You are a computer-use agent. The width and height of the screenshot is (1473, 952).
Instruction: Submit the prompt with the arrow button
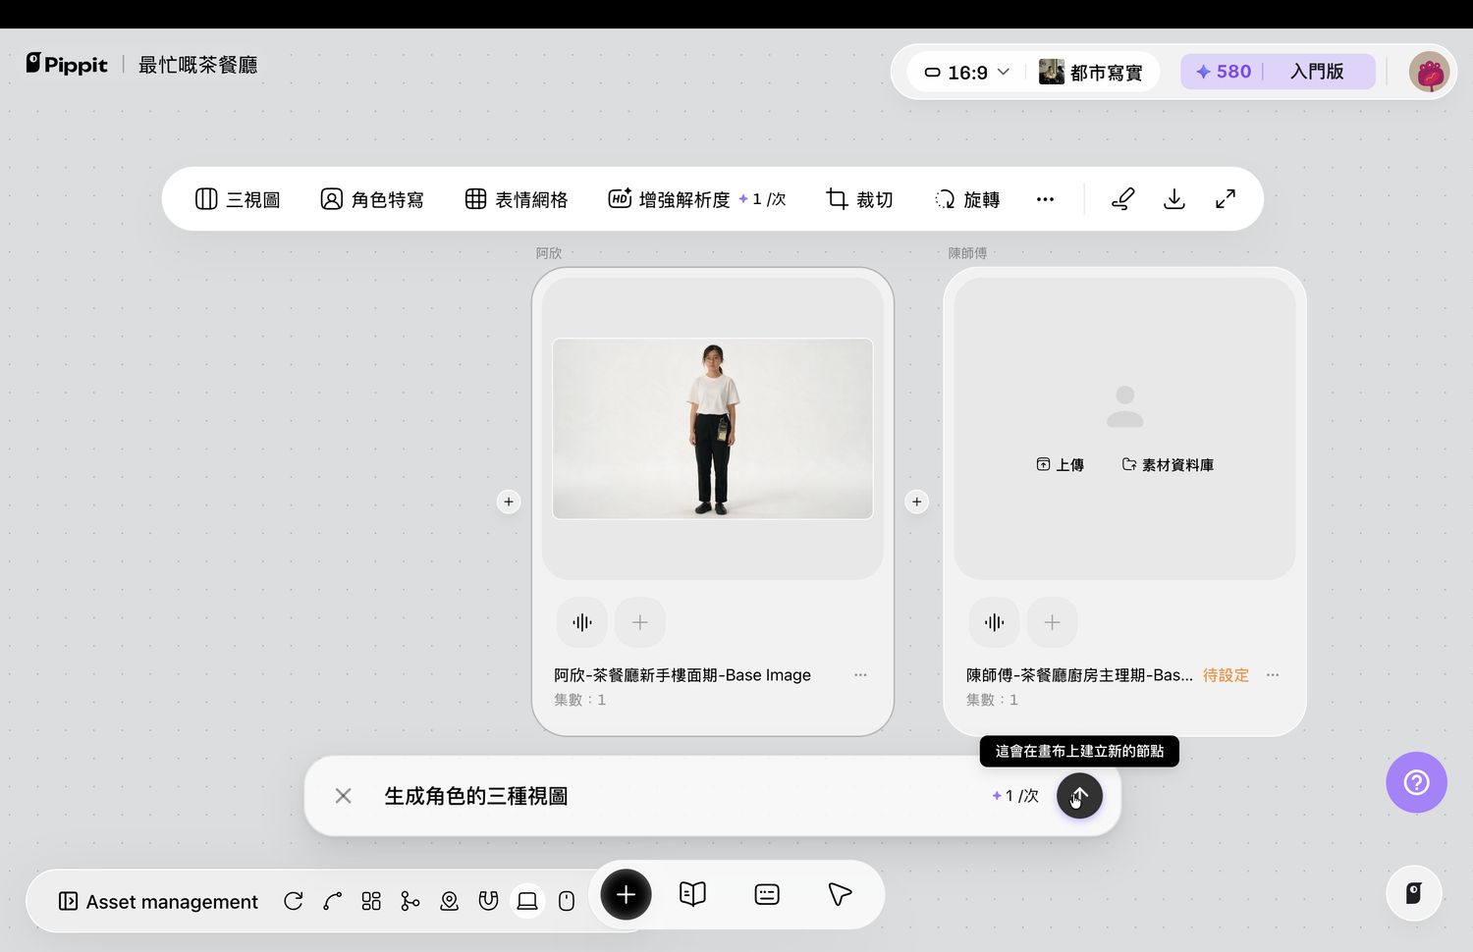point(1079,796)
